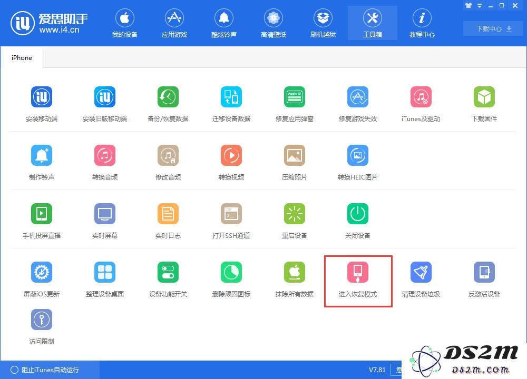Click the 爱思助手 logo
527x379 pixels.
[x=49, y=23]
